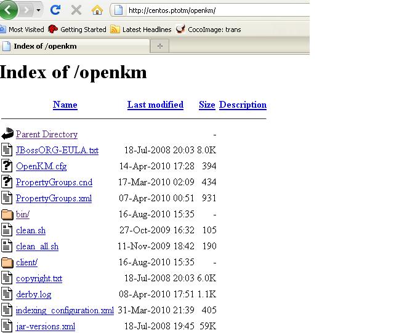
Task: Click the size value 59K
Action: point(208,326)
